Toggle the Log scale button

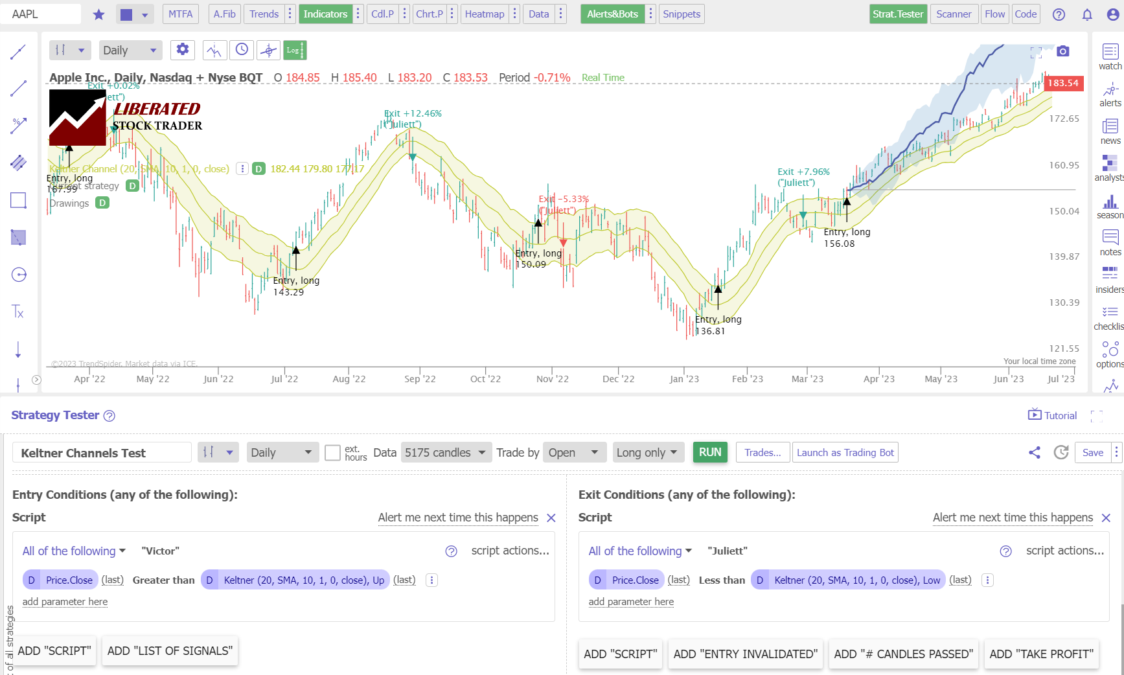coord(295,49)
